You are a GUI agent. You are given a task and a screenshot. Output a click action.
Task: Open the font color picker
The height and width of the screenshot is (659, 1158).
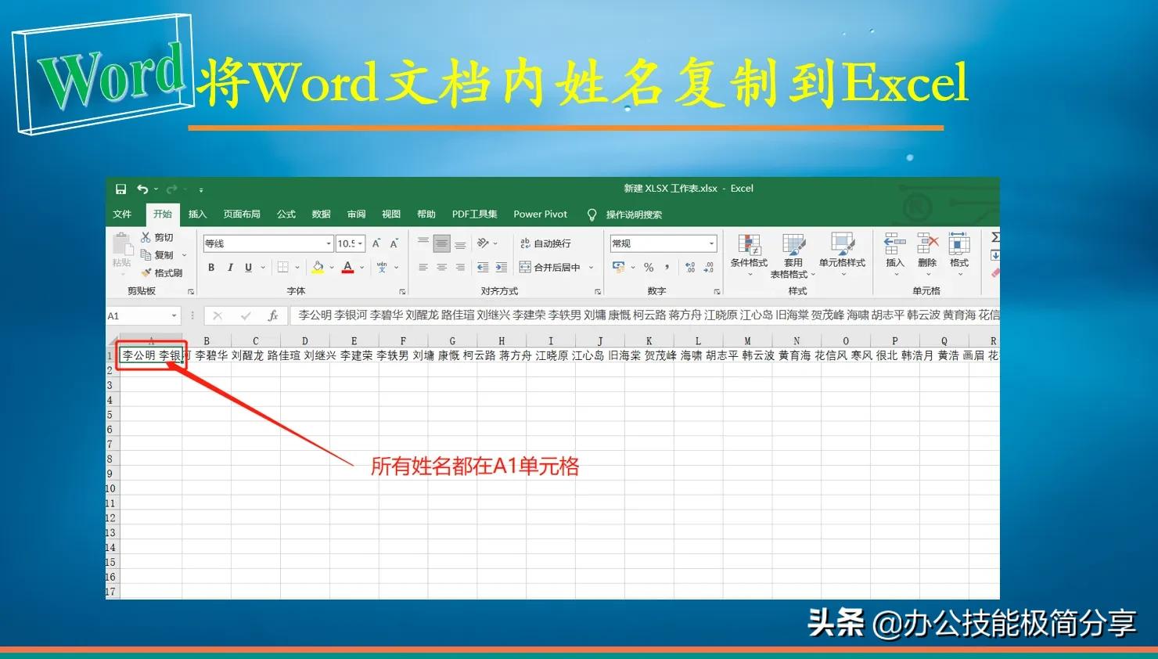(348, 268)
